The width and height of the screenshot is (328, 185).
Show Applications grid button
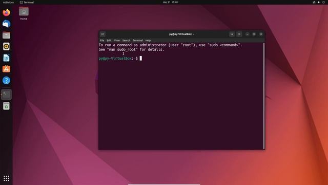(6, 178)
